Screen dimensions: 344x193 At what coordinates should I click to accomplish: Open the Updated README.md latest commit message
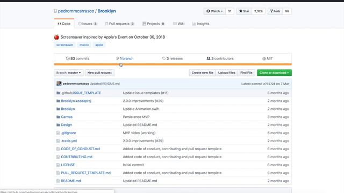coord(105,84)
